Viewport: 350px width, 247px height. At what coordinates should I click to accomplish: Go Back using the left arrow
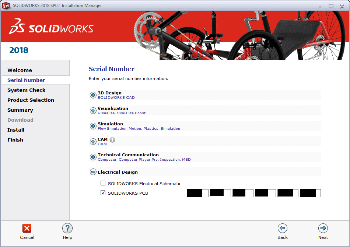[x=283, y=228]
